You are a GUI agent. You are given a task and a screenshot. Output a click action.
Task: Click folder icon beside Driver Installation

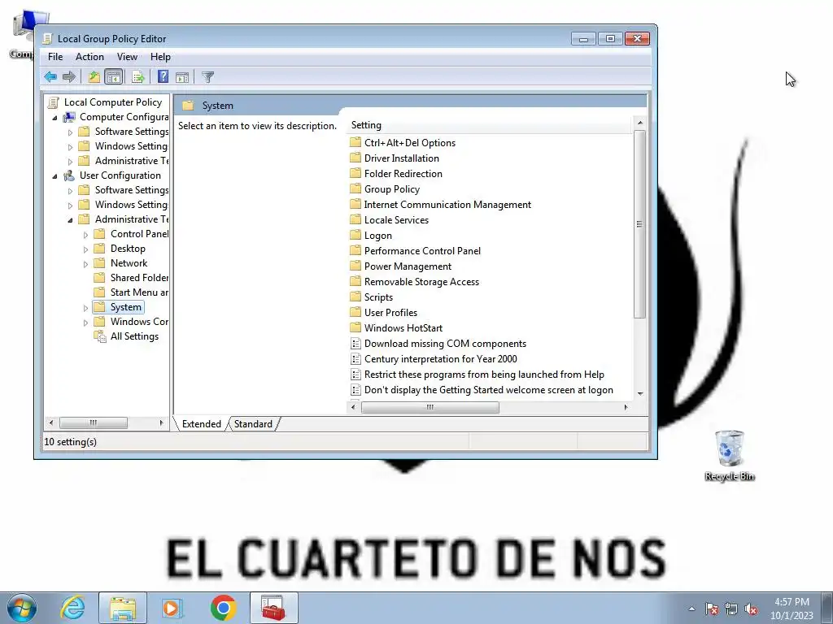point(355,158)
